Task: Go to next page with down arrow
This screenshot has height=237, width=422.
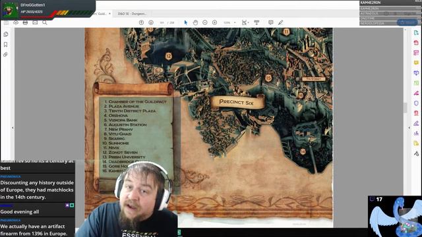Action: [x=151, y=22]
